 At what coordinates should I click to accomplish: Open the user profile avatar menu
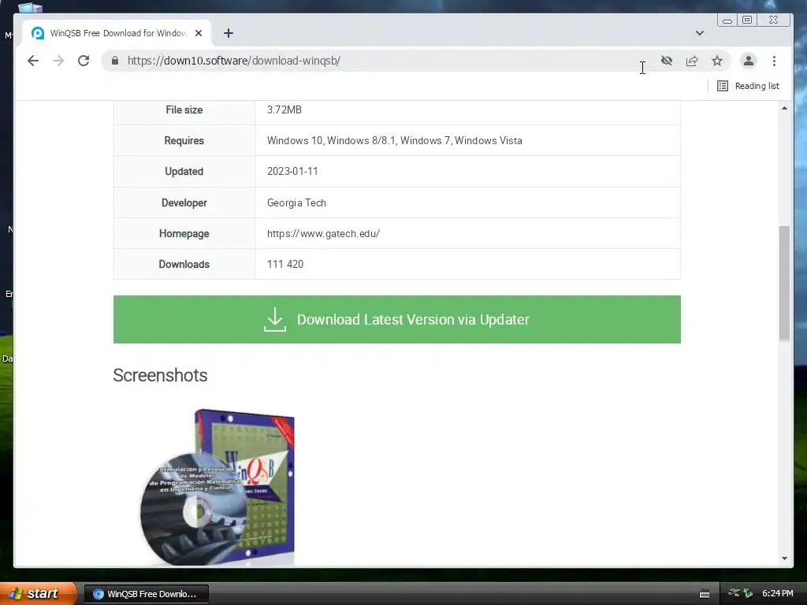(749, 61)
